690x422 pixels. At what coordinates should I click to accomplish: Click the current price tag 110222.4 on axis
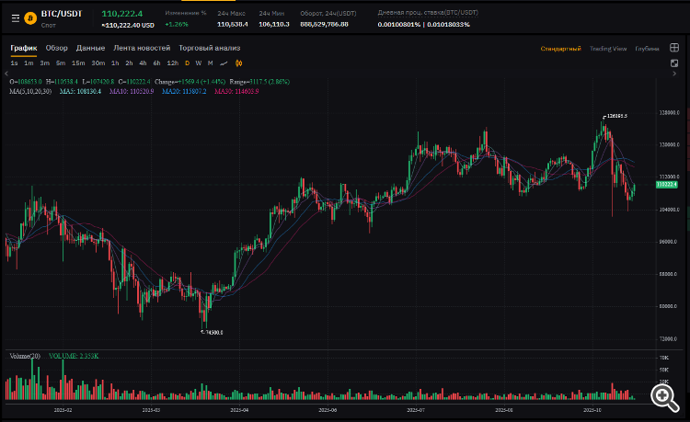click(667, 185)
